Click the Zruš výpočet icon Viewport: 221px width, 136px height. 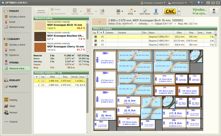click(88, 11)
